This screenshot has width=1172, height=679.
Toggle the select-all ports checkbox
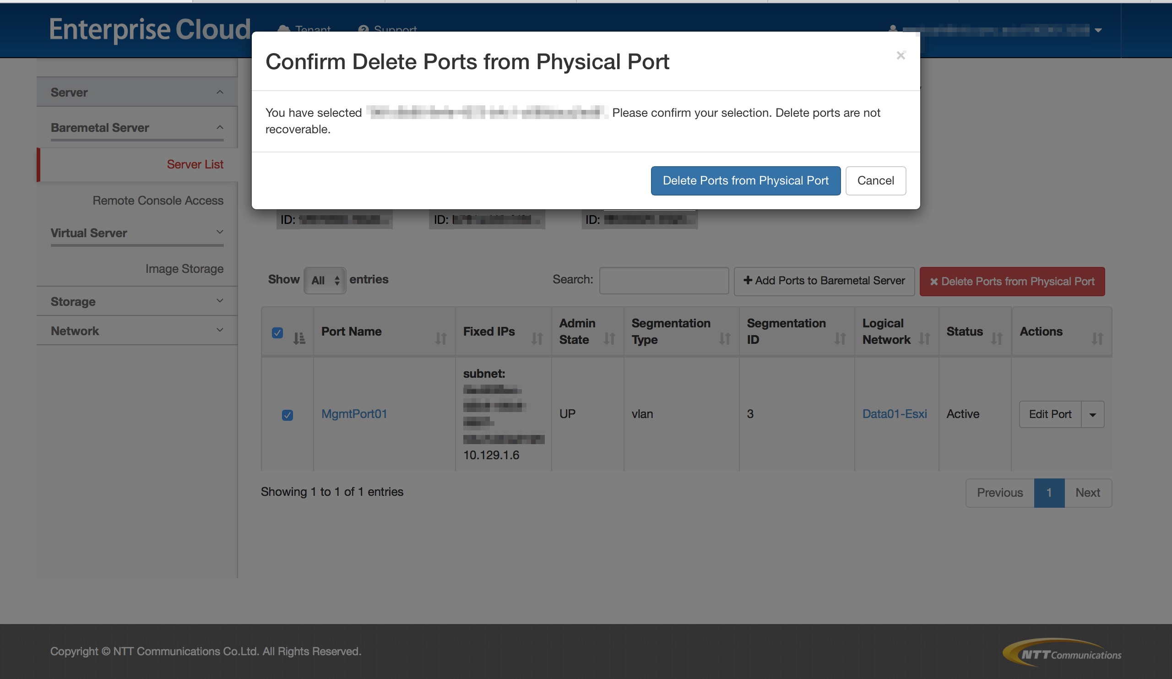[x=277, y=332]
